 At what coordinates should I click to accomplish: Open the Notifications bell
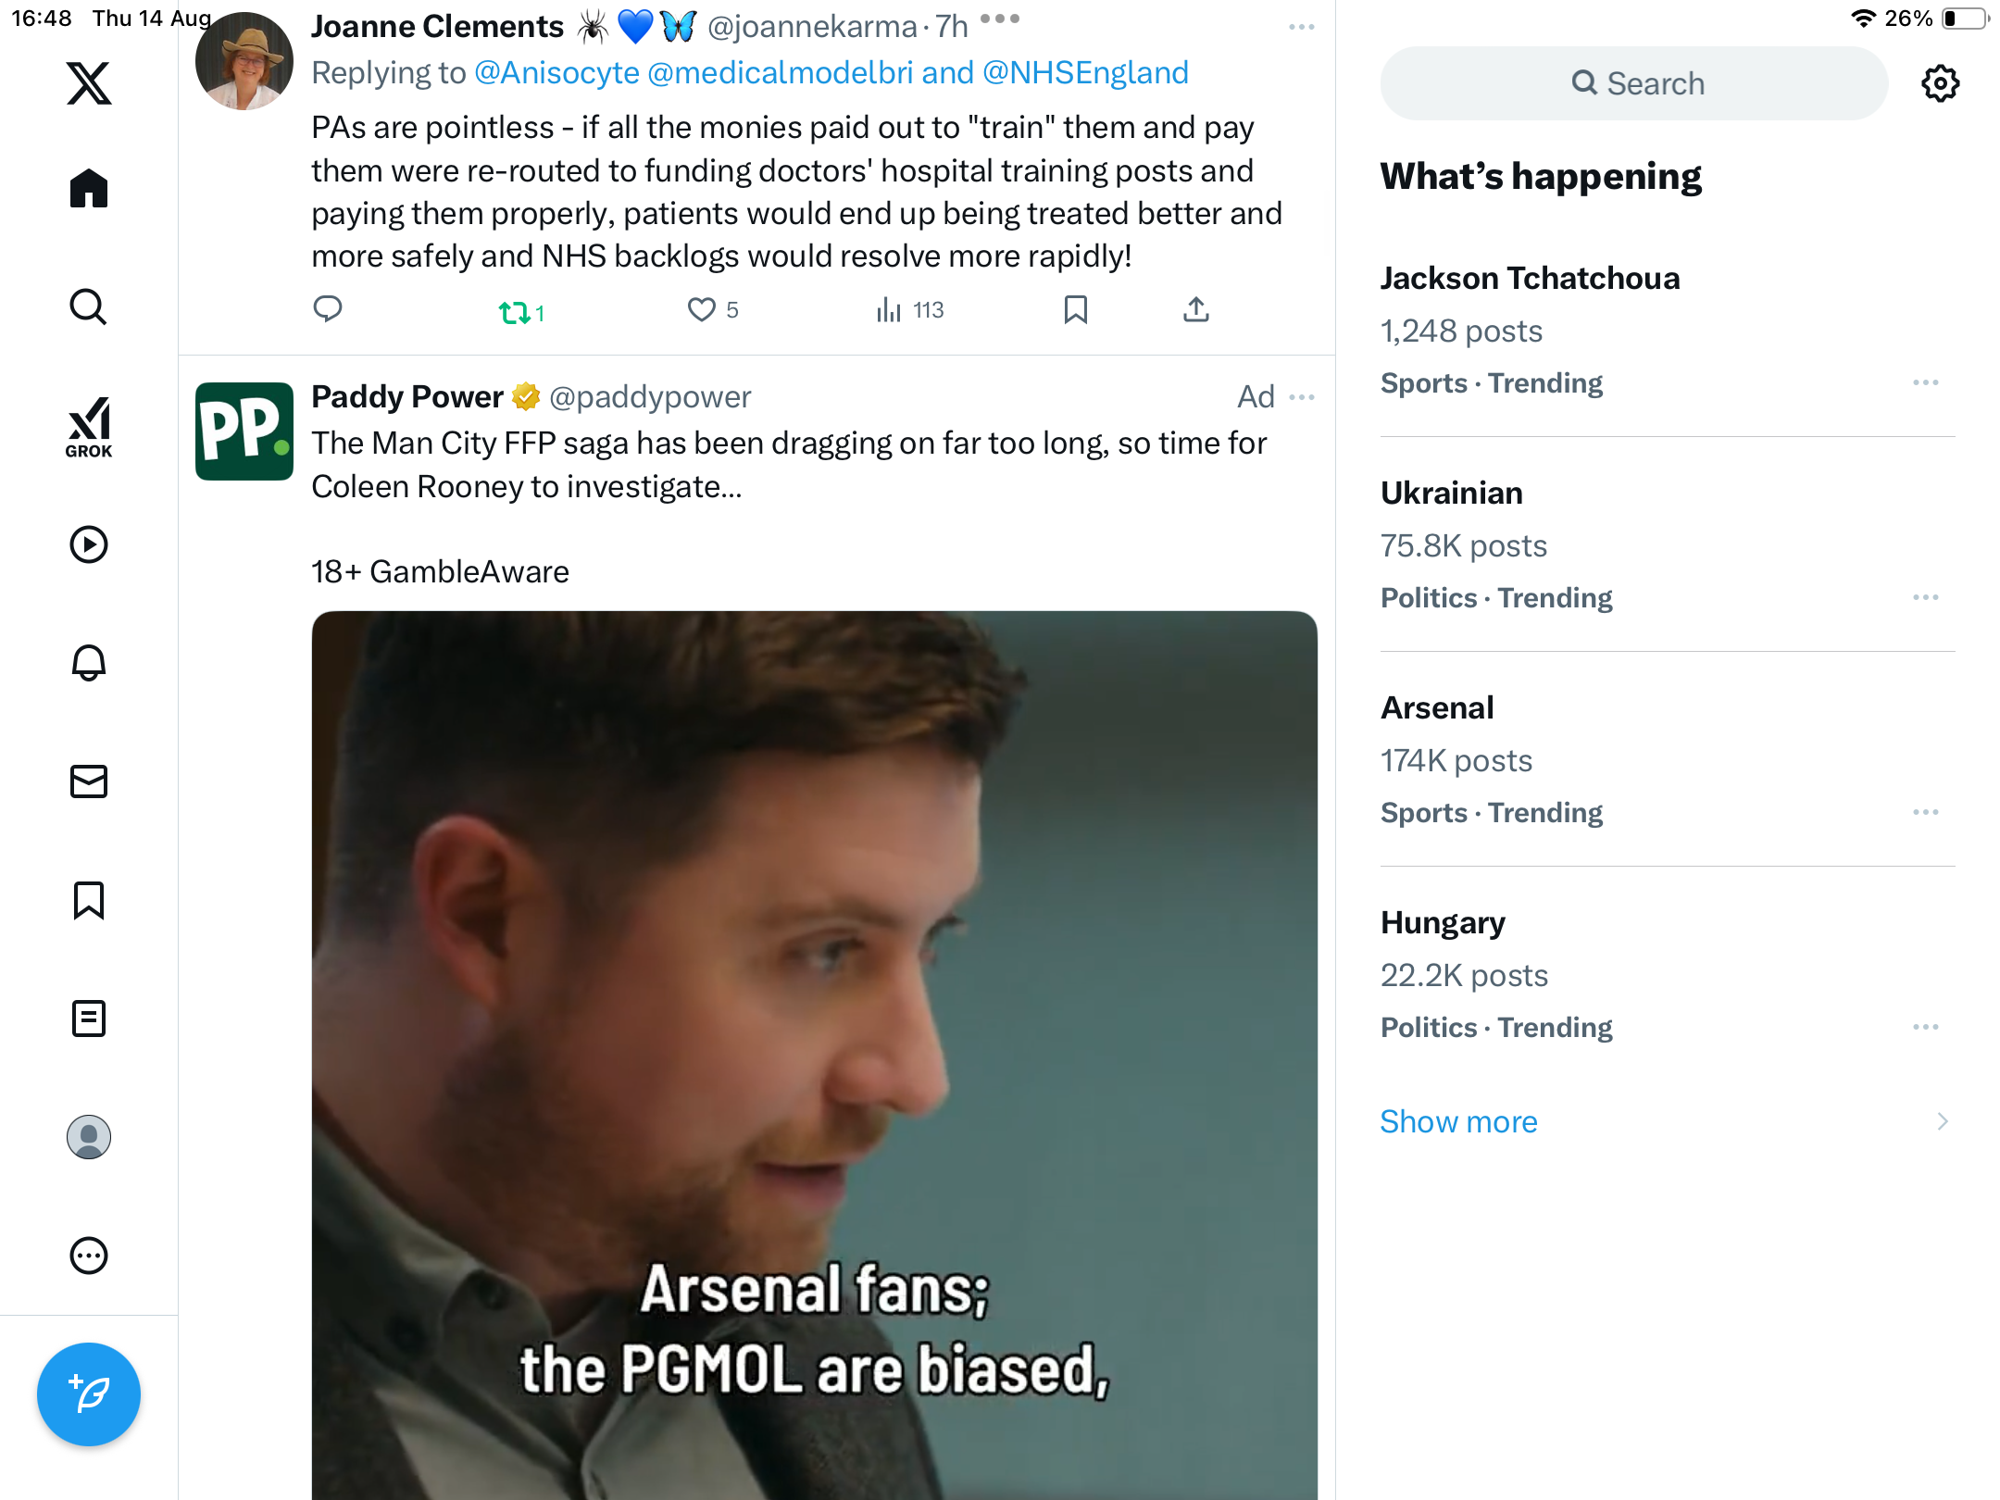tap(89, 663)
